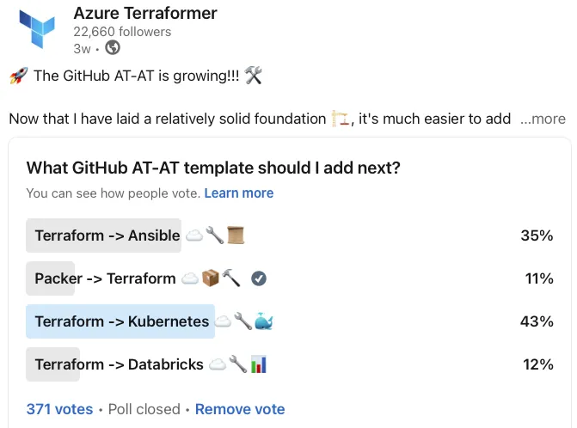
Task: Click the scroll emoji on Ansible option
Action: [236, 235]
